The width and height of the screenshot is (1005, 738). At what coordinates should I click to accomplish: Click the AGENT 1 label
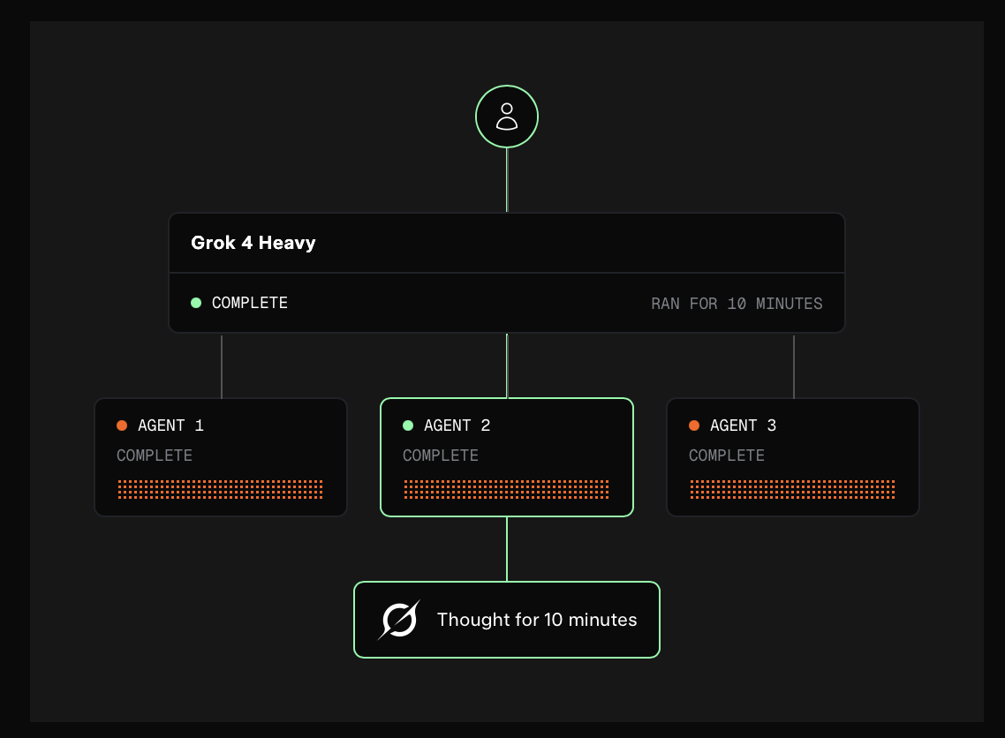tap(170, 425)
